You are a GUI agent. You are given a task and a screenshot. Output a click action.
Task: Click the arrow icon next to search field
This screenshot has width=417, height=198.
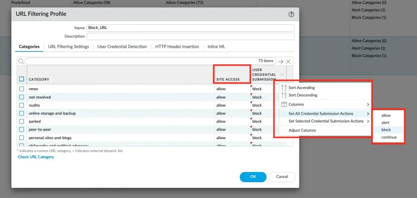(x=281, y=62)
